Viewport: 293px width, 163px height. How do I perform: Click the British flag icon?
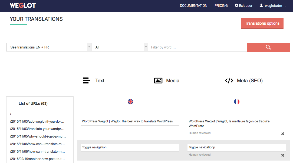pyautogui.click(x=130, y=102)
